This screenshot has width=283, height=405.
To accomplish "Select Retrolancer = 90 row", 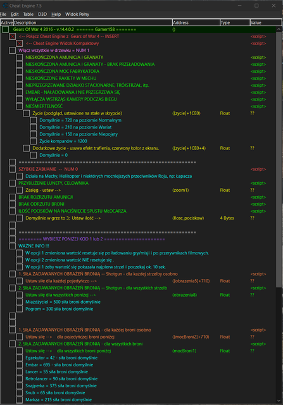I will [x=61, y=378].
